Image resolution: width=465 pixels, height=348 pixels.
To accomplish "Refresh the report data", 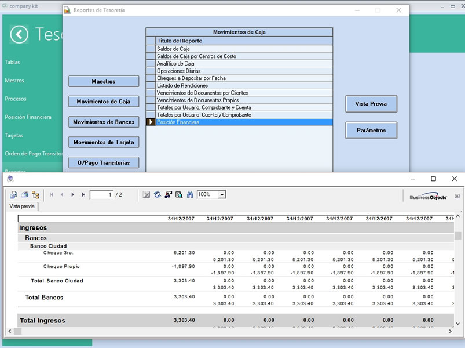I will [x=157, y=195].
